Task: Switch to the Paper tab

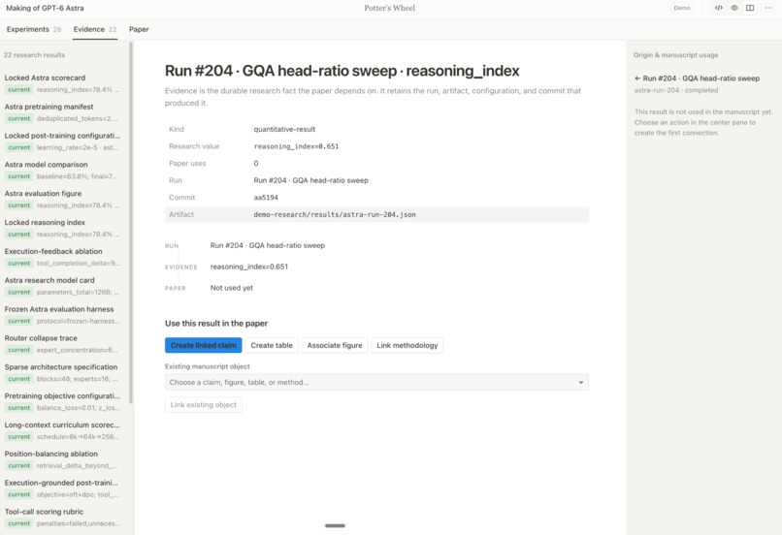Action: pos(139,29)
